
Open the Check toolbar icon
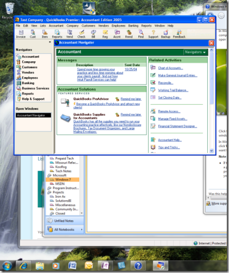81,34
